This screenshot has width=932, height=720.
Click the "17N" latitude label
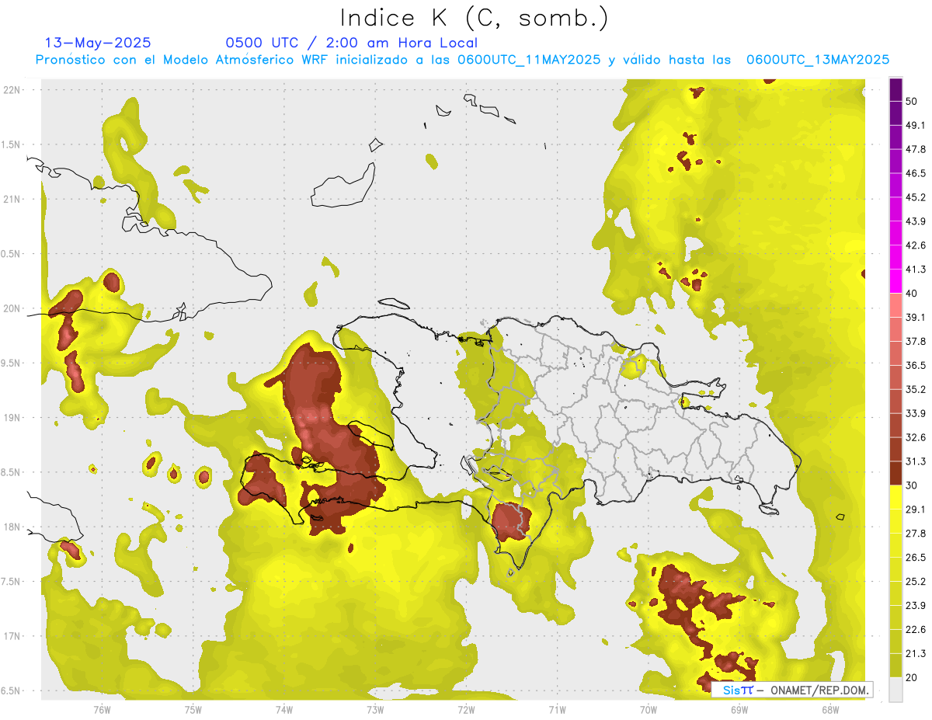pyautogui.click(x=12, y=636)
